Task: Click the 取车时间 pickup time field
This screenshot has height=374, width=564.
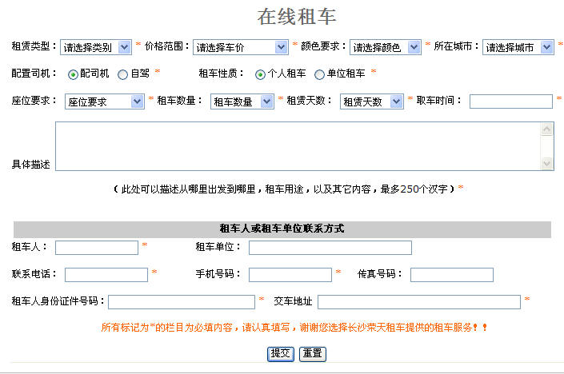Action: (x=510, y=101)
